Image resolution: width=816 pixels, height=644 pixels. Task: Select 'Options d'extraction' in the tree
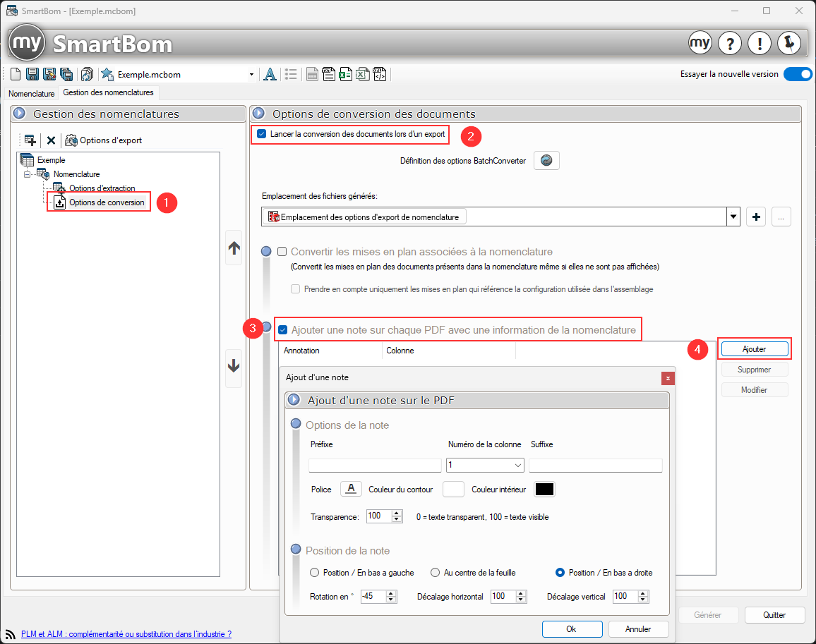[101, 188]
